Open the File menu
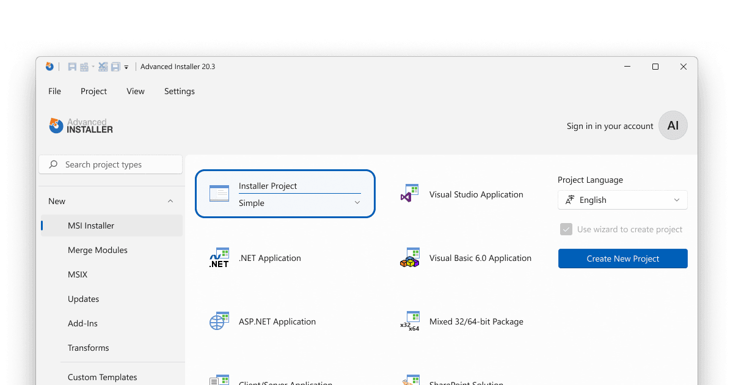This screenshot has height=385, width=733. click(55, 91)
